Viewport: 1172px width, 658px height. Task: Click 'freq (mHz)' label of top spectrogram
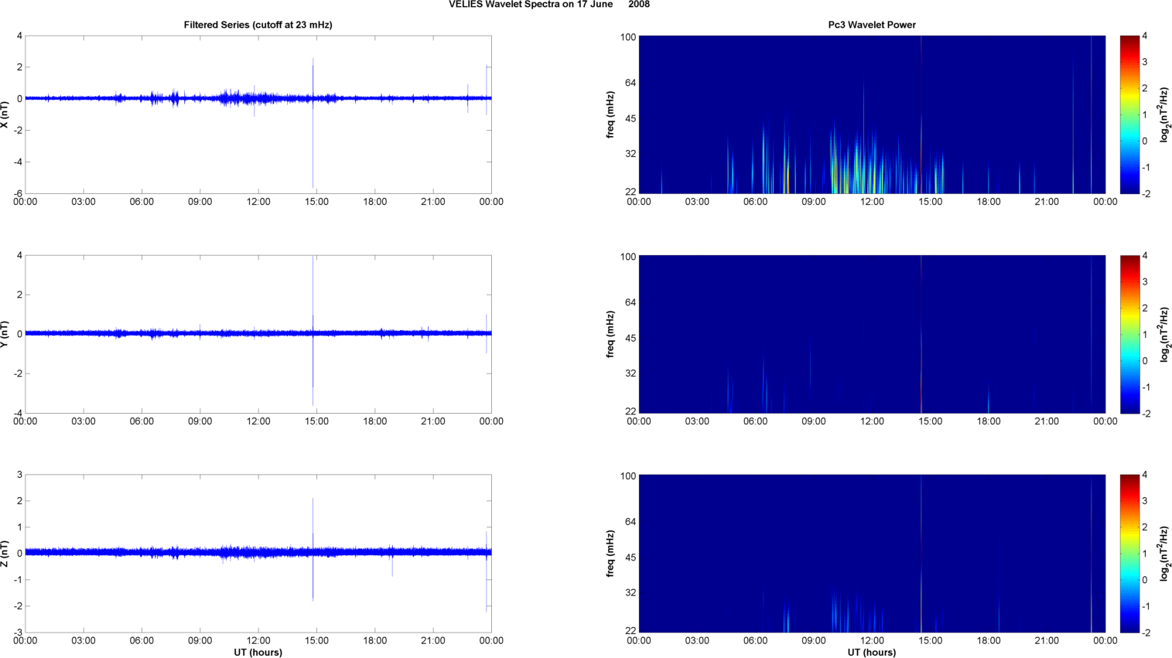tap(610, 114)
